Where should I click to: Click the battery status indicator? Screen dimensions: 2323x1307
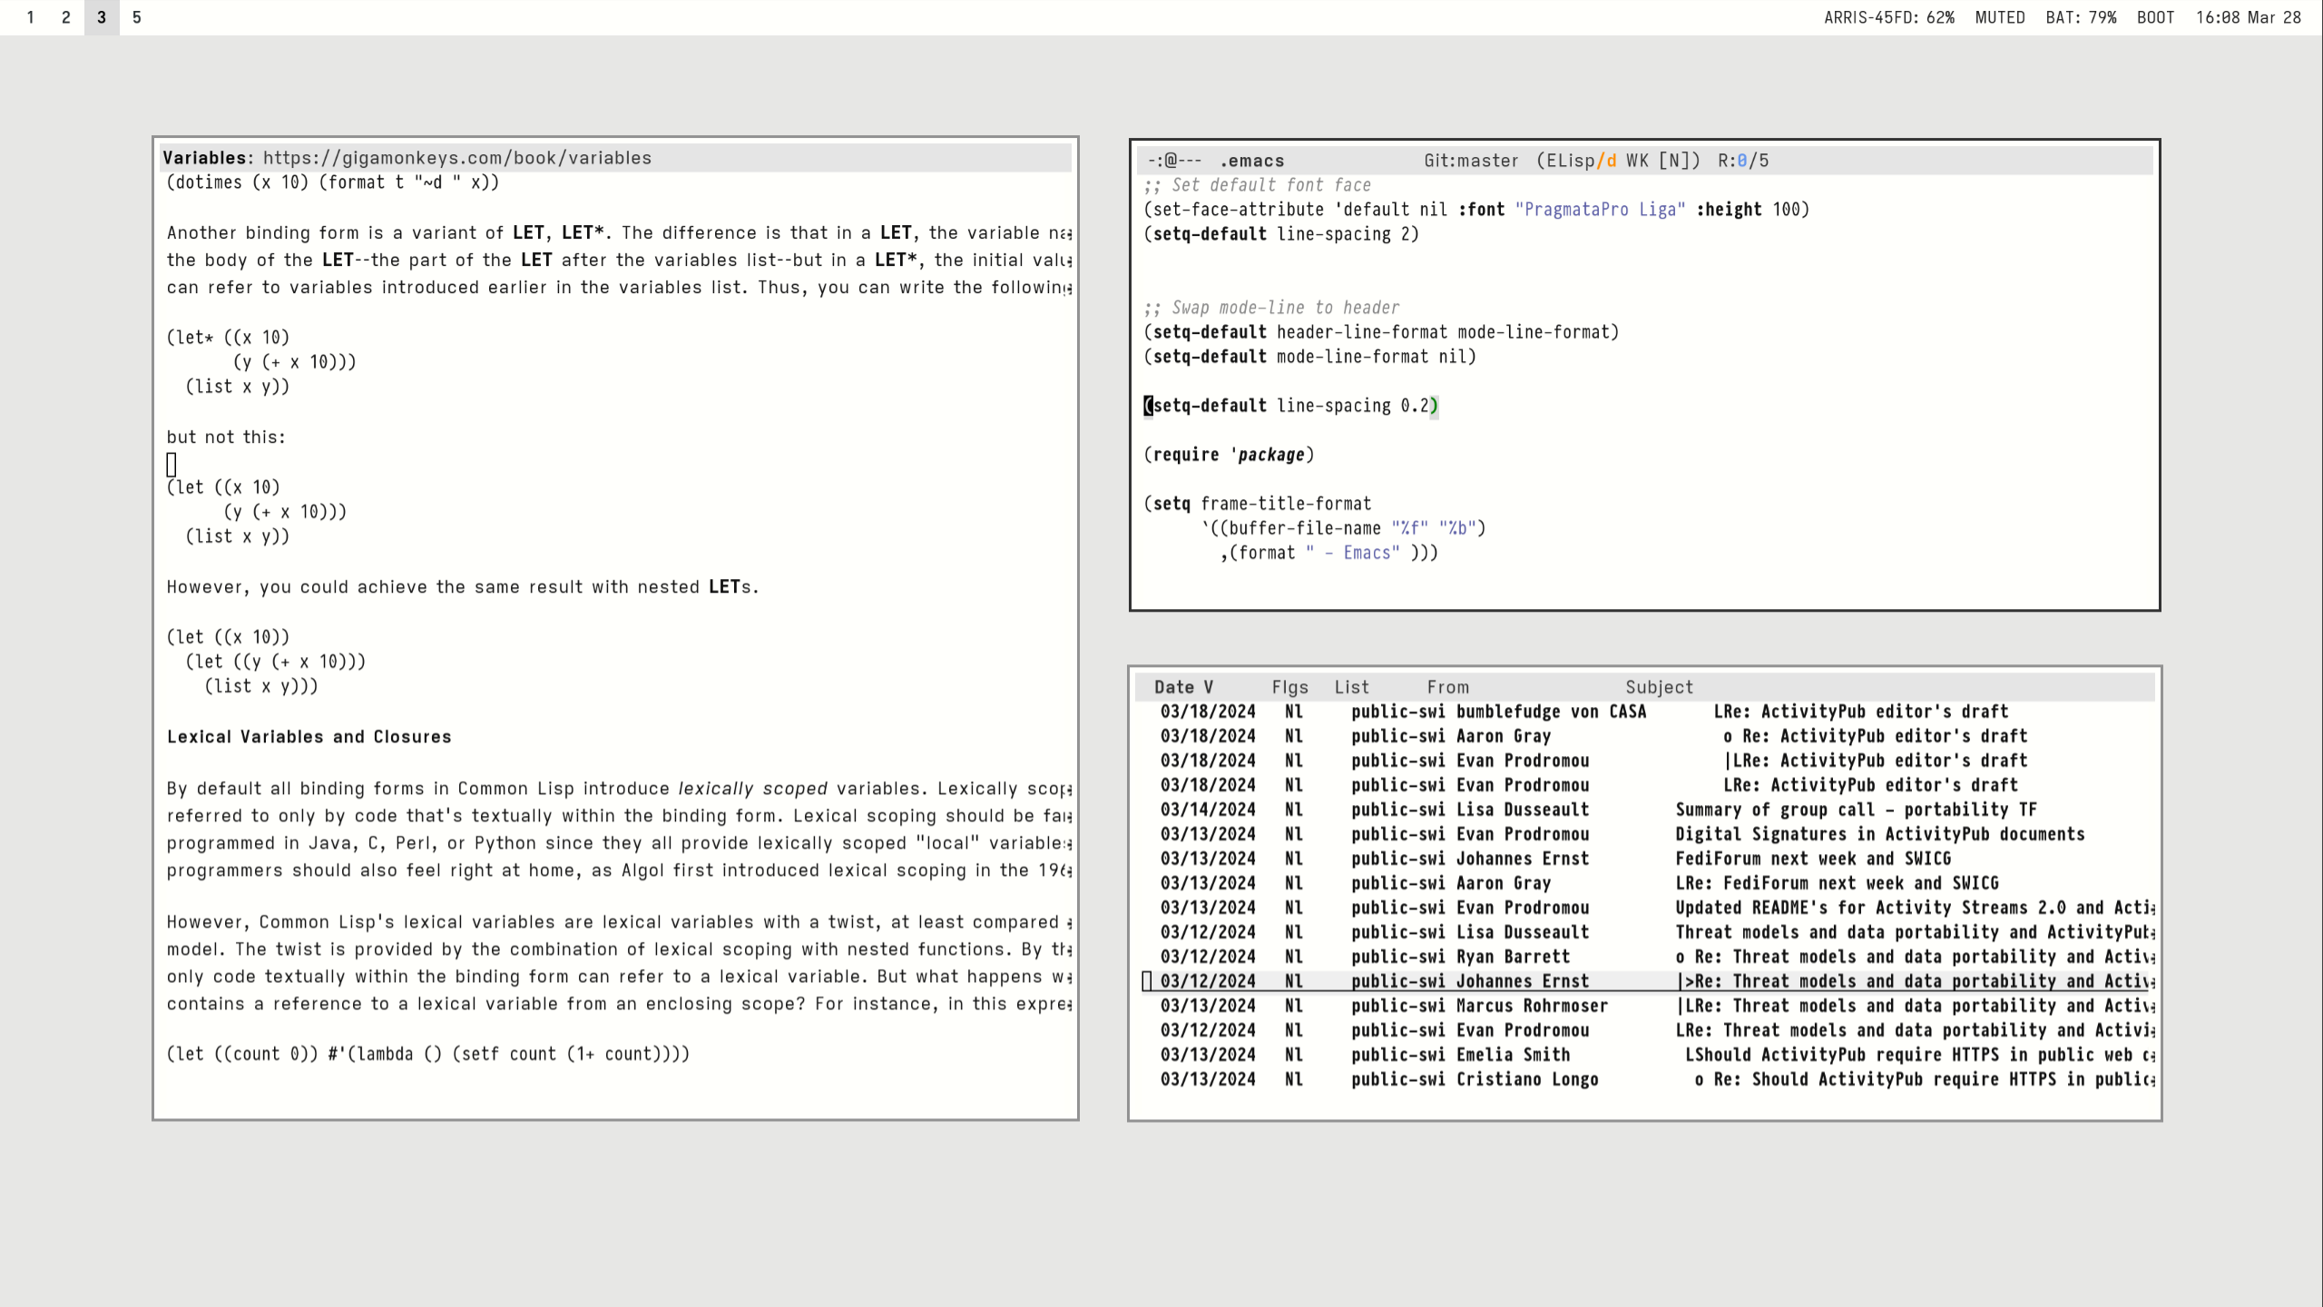[2081, 17]
